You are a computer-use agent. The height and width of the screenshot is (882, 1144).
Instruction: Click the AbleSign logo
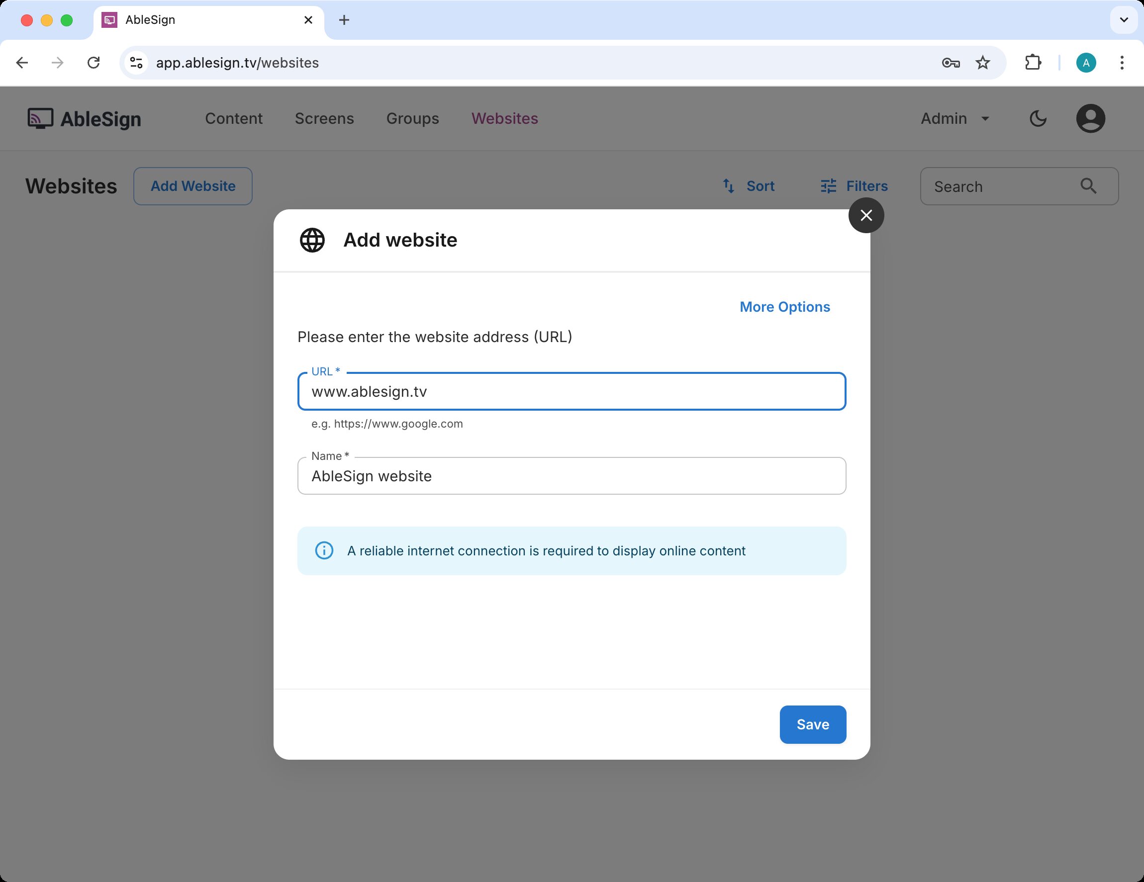pos(84,118)
